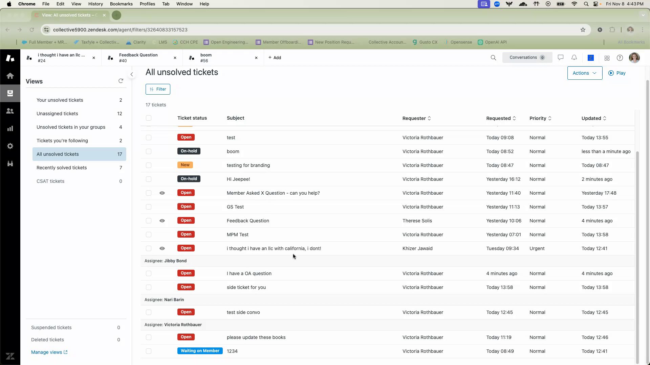Viewport: 650px width, 365px height.
Task: Refresh the Views list
Action: (x=121, y=81)
